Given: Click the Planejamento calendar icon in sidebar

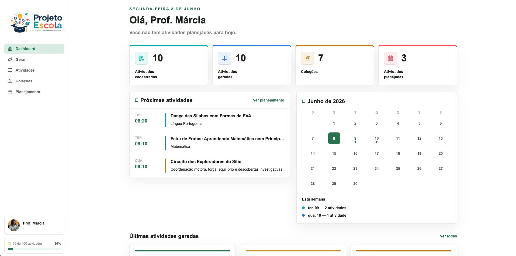Looking at the screenshot, I should [x=10, y=92].
